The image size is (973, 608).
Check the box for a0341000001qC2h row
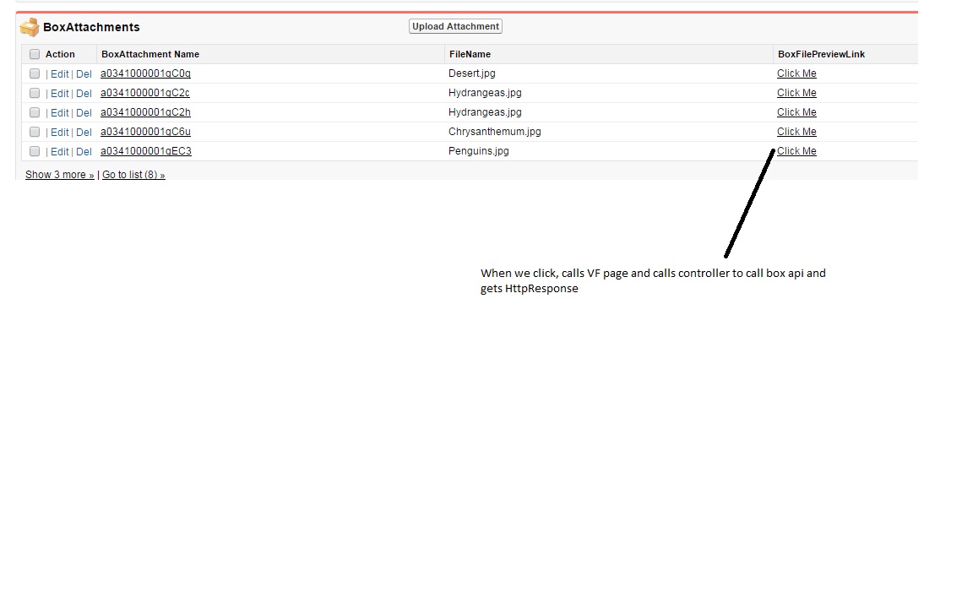tap(35, 112)
